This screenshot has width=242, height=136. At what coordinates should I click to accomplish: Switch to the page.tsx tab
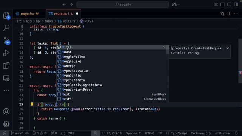click(x=29, y=14)
